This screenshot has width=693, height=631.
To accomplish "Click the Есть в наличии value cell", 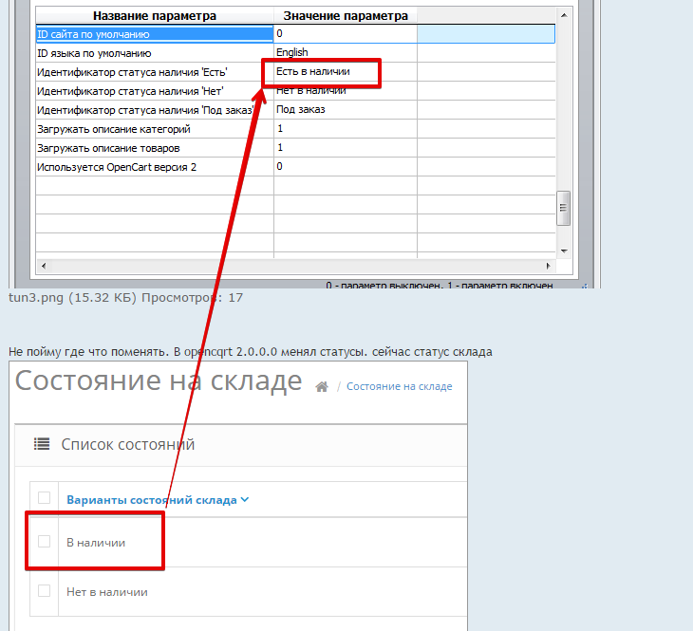I will point(346,71).
